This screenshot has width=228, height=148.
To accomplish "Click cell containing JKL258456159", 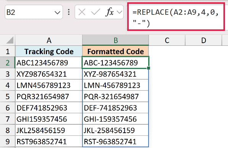I will (x=49, y=130).
